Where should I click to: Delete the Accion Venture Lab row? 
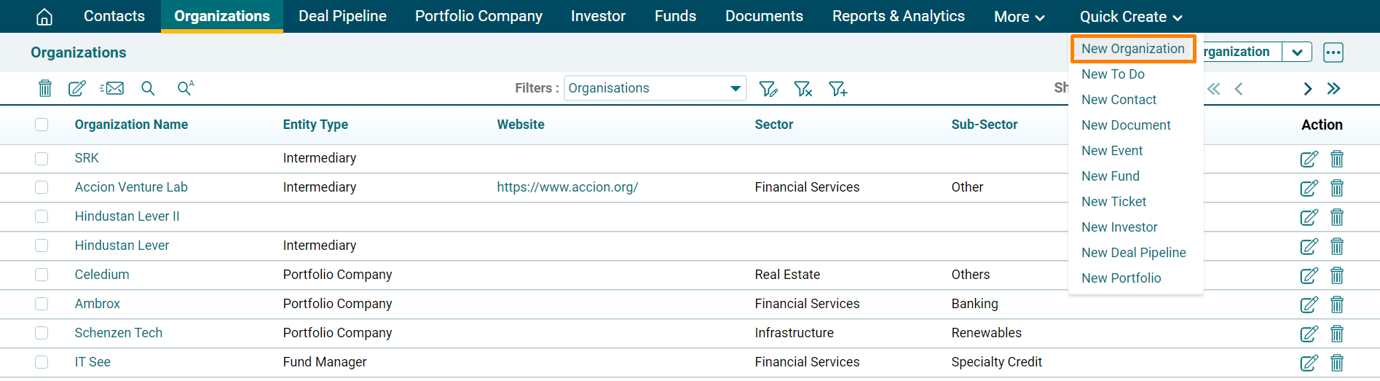pyautogui.click(x=1336, y=188)
